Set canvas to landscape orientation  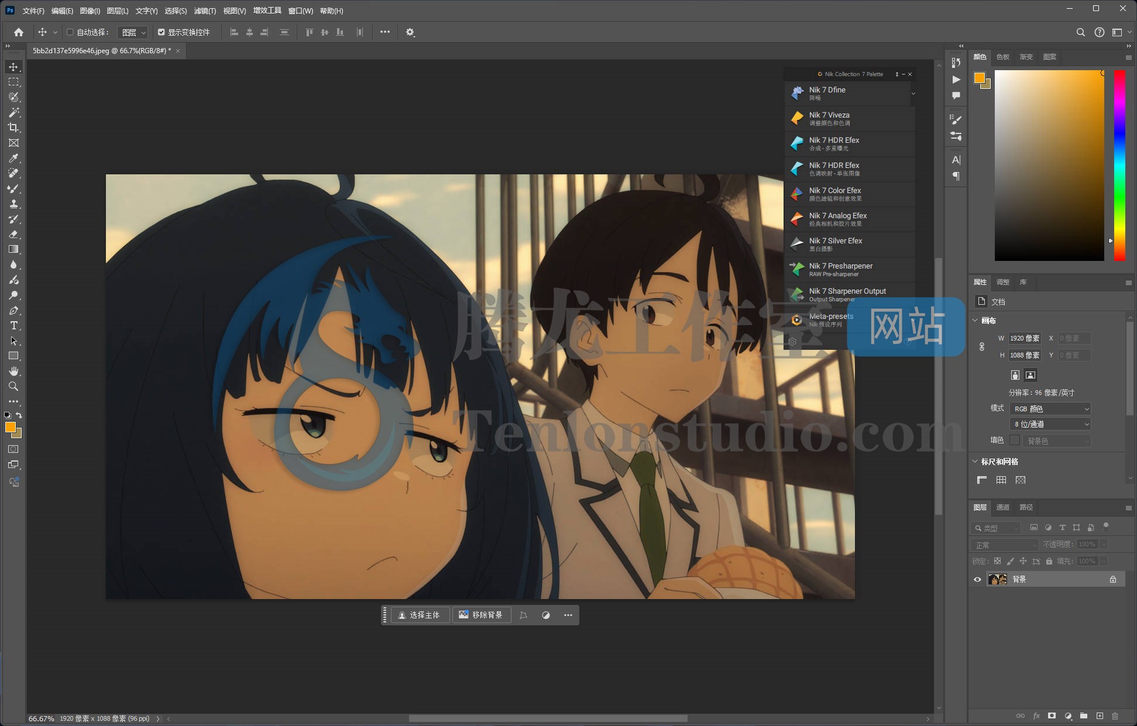(1030, 375)
